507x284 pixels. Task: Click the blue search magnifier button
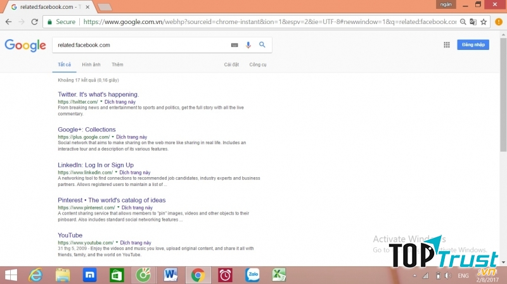pos(262,45)
